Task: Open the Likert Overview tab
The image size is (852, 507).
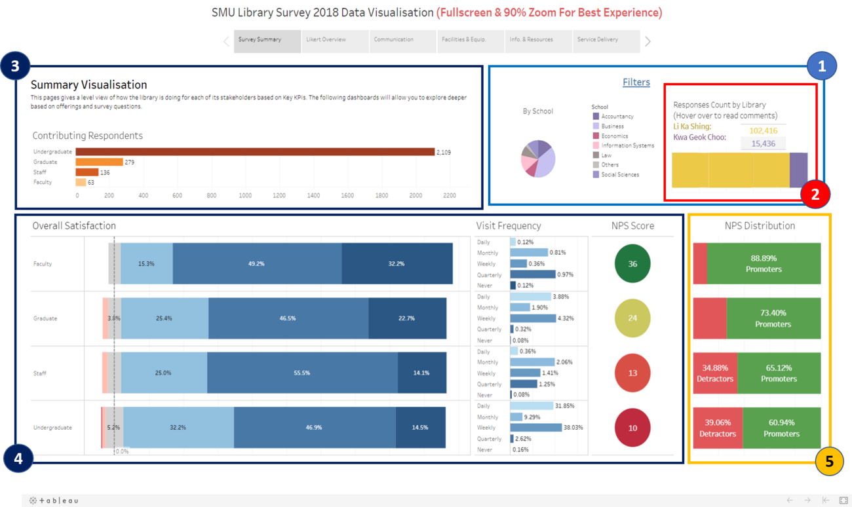Action: [x=335, y=41]
